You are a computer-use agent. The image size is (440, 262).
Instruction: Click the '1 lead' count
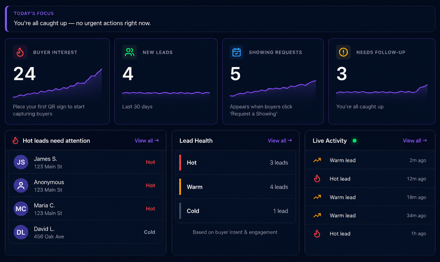[x=281, y=211]
